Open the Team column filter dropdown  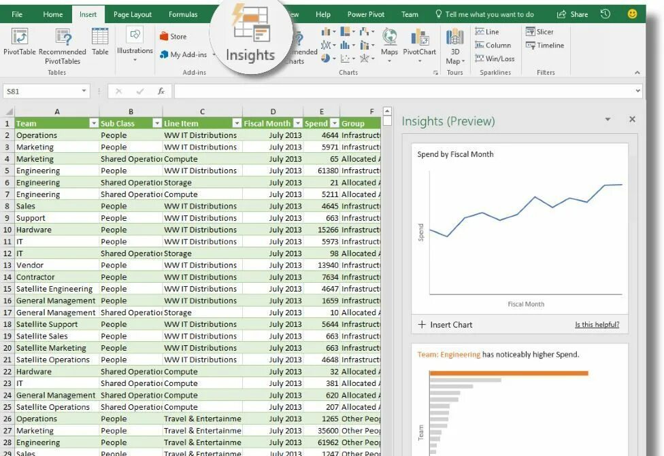tap(94, 123)
